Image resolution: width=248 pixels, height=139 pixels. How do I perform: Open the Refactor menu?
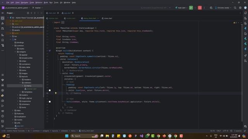(x=39, y=3)
